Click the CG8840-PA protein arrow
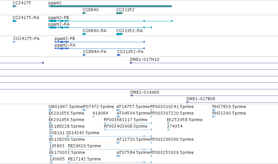The width and height of the screenshot is (278, 164). [x=84, y=55]
